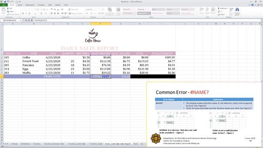Confirm formula with the checkmark Enter button
Viewport: 263px width, 148px height.
pos(29,20)
